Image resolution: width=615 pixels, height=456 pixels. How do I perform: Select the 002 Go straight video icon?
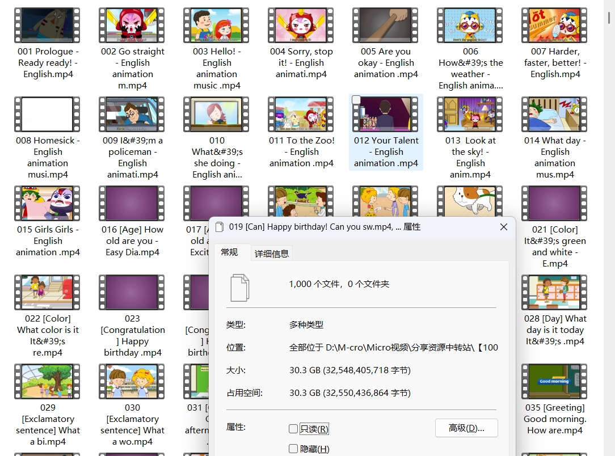(x=132, y=26)
